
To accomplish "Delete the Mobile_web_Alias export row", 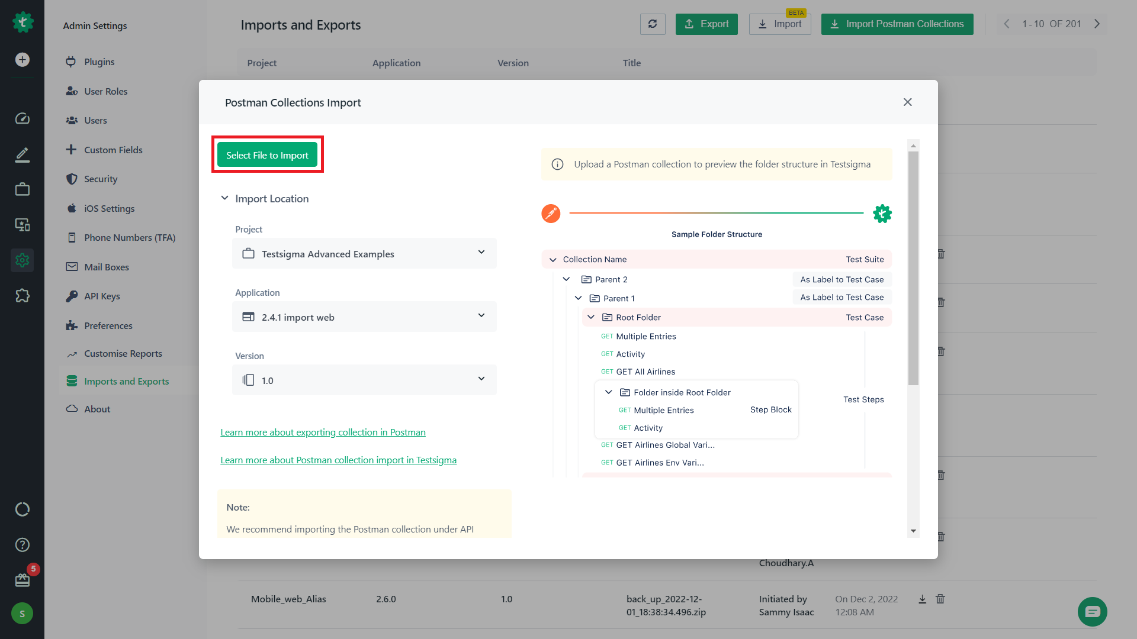I will [940, 599].
